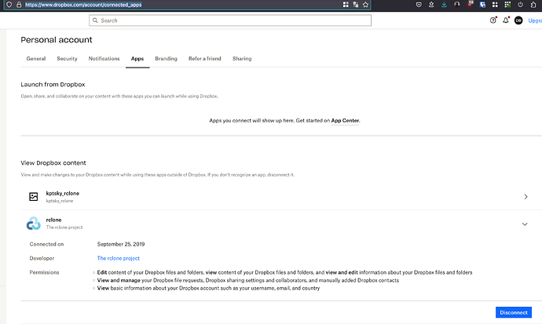Open The rclone project developer link
Screen dimensions: 542x324
point(117,258)
